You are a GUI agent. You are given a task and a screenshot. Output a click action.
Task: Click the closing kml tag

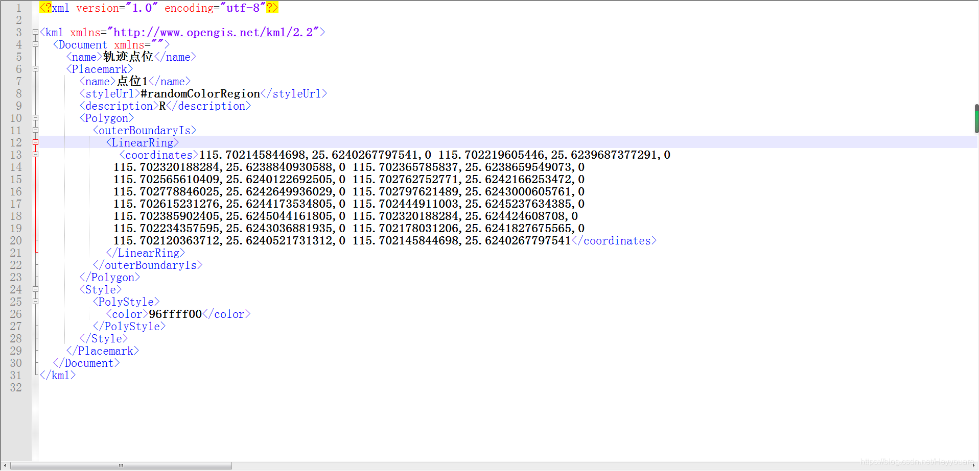(58, 376)
